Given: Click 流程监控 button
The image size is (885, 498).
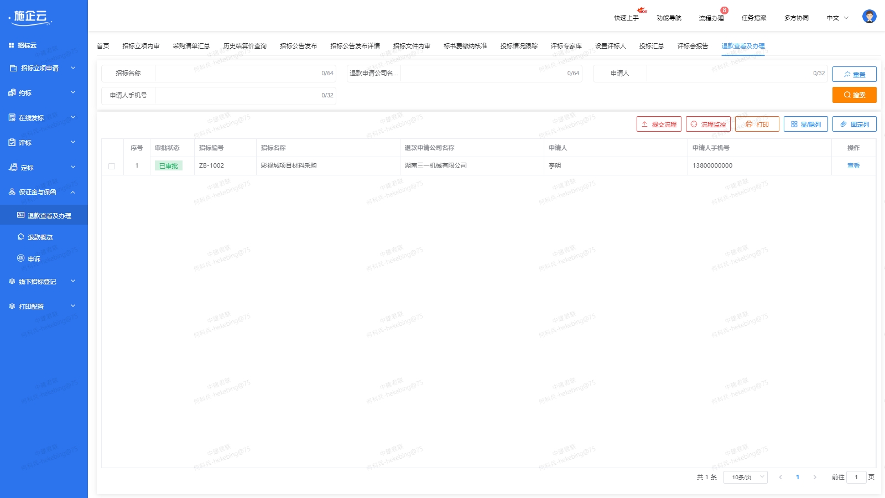Looking at the screenshot, I should (x=708, y=124).
